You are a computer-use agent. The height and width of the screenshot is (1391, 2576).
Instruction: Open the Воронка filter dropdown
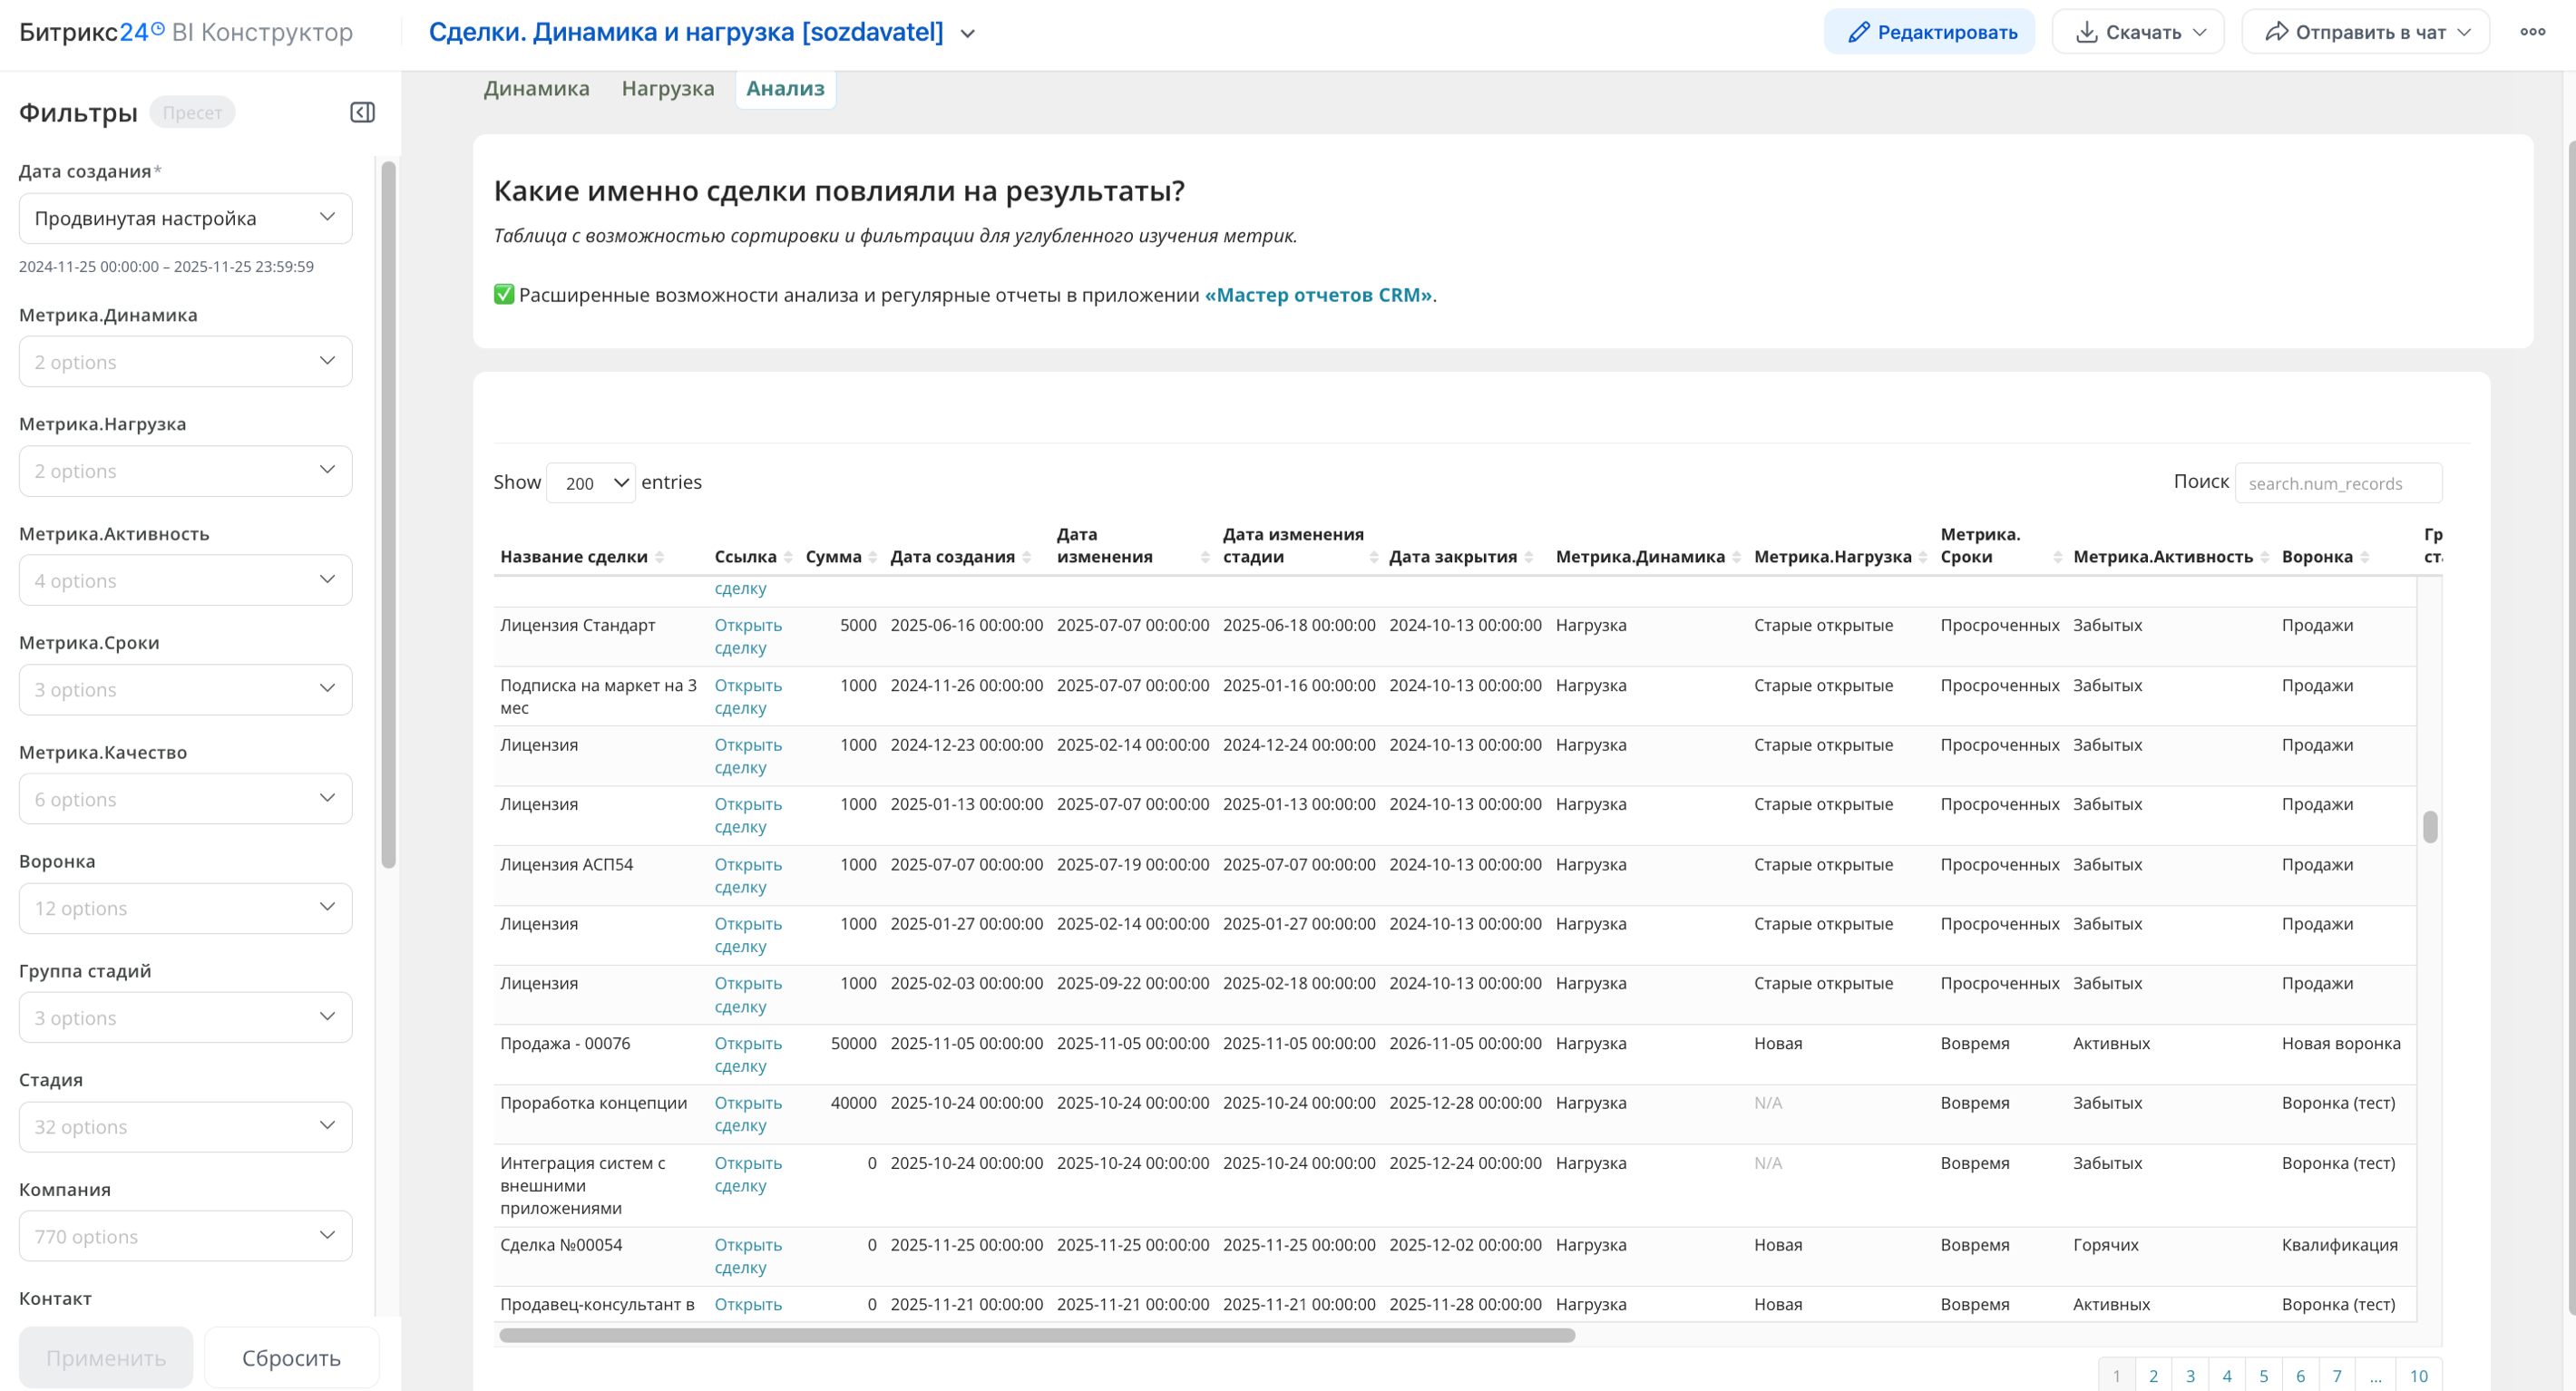(185, 908)
